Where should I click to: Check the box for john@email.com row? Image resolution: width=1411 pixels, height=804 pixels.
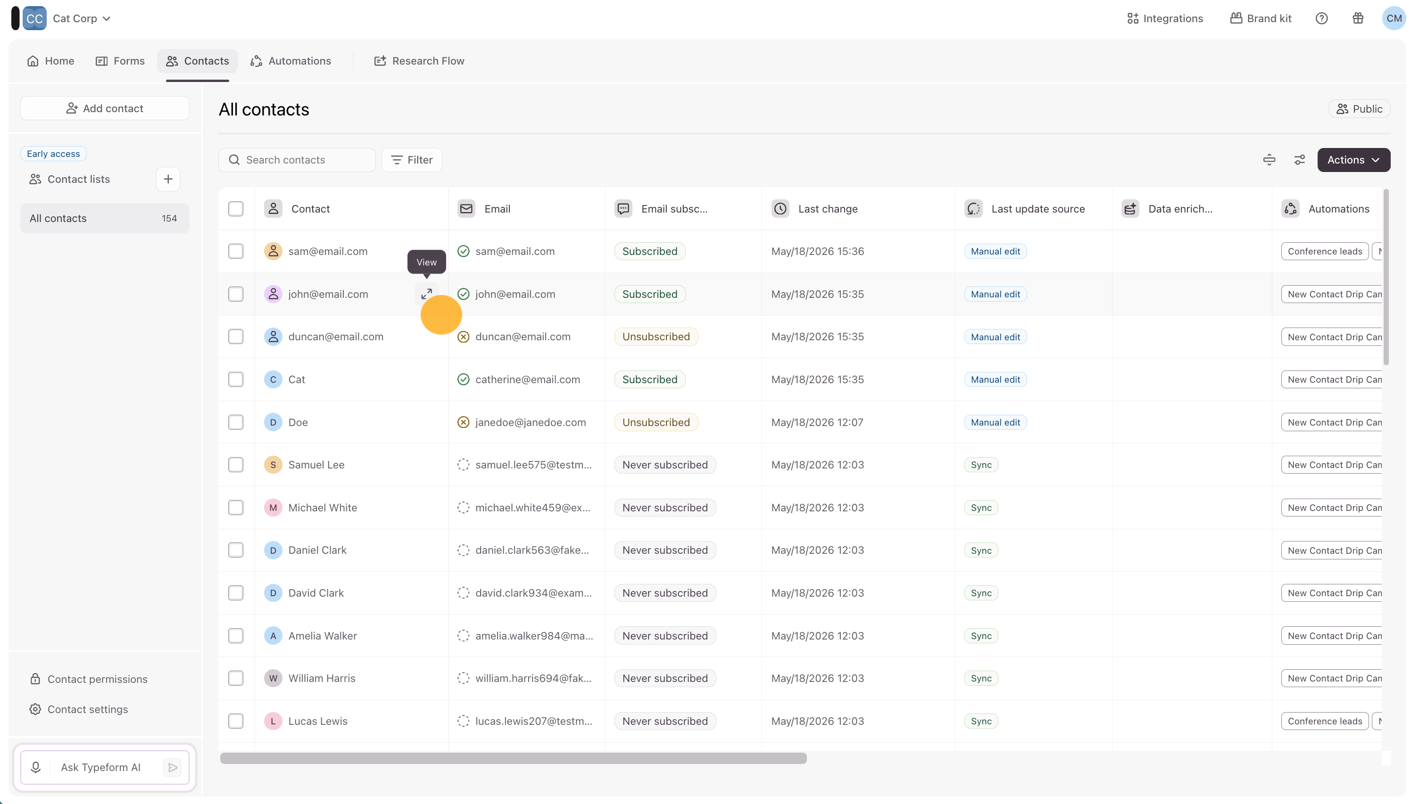236,294
